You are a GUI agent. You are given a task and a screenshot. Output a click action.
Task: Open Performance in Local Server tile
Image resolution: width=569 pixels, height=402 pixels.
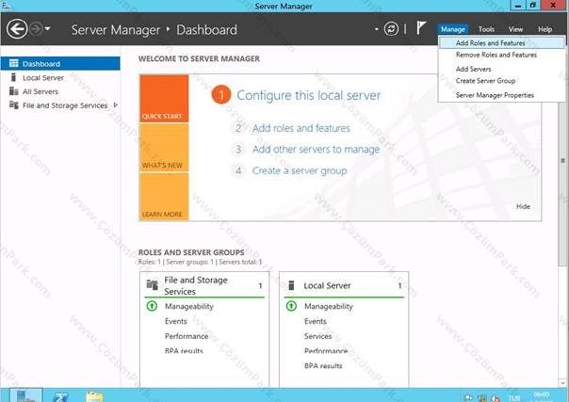[x=326, y=350]
